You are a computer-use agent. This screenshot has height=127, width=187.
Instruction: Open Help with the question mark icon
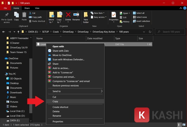coord(185,8)
